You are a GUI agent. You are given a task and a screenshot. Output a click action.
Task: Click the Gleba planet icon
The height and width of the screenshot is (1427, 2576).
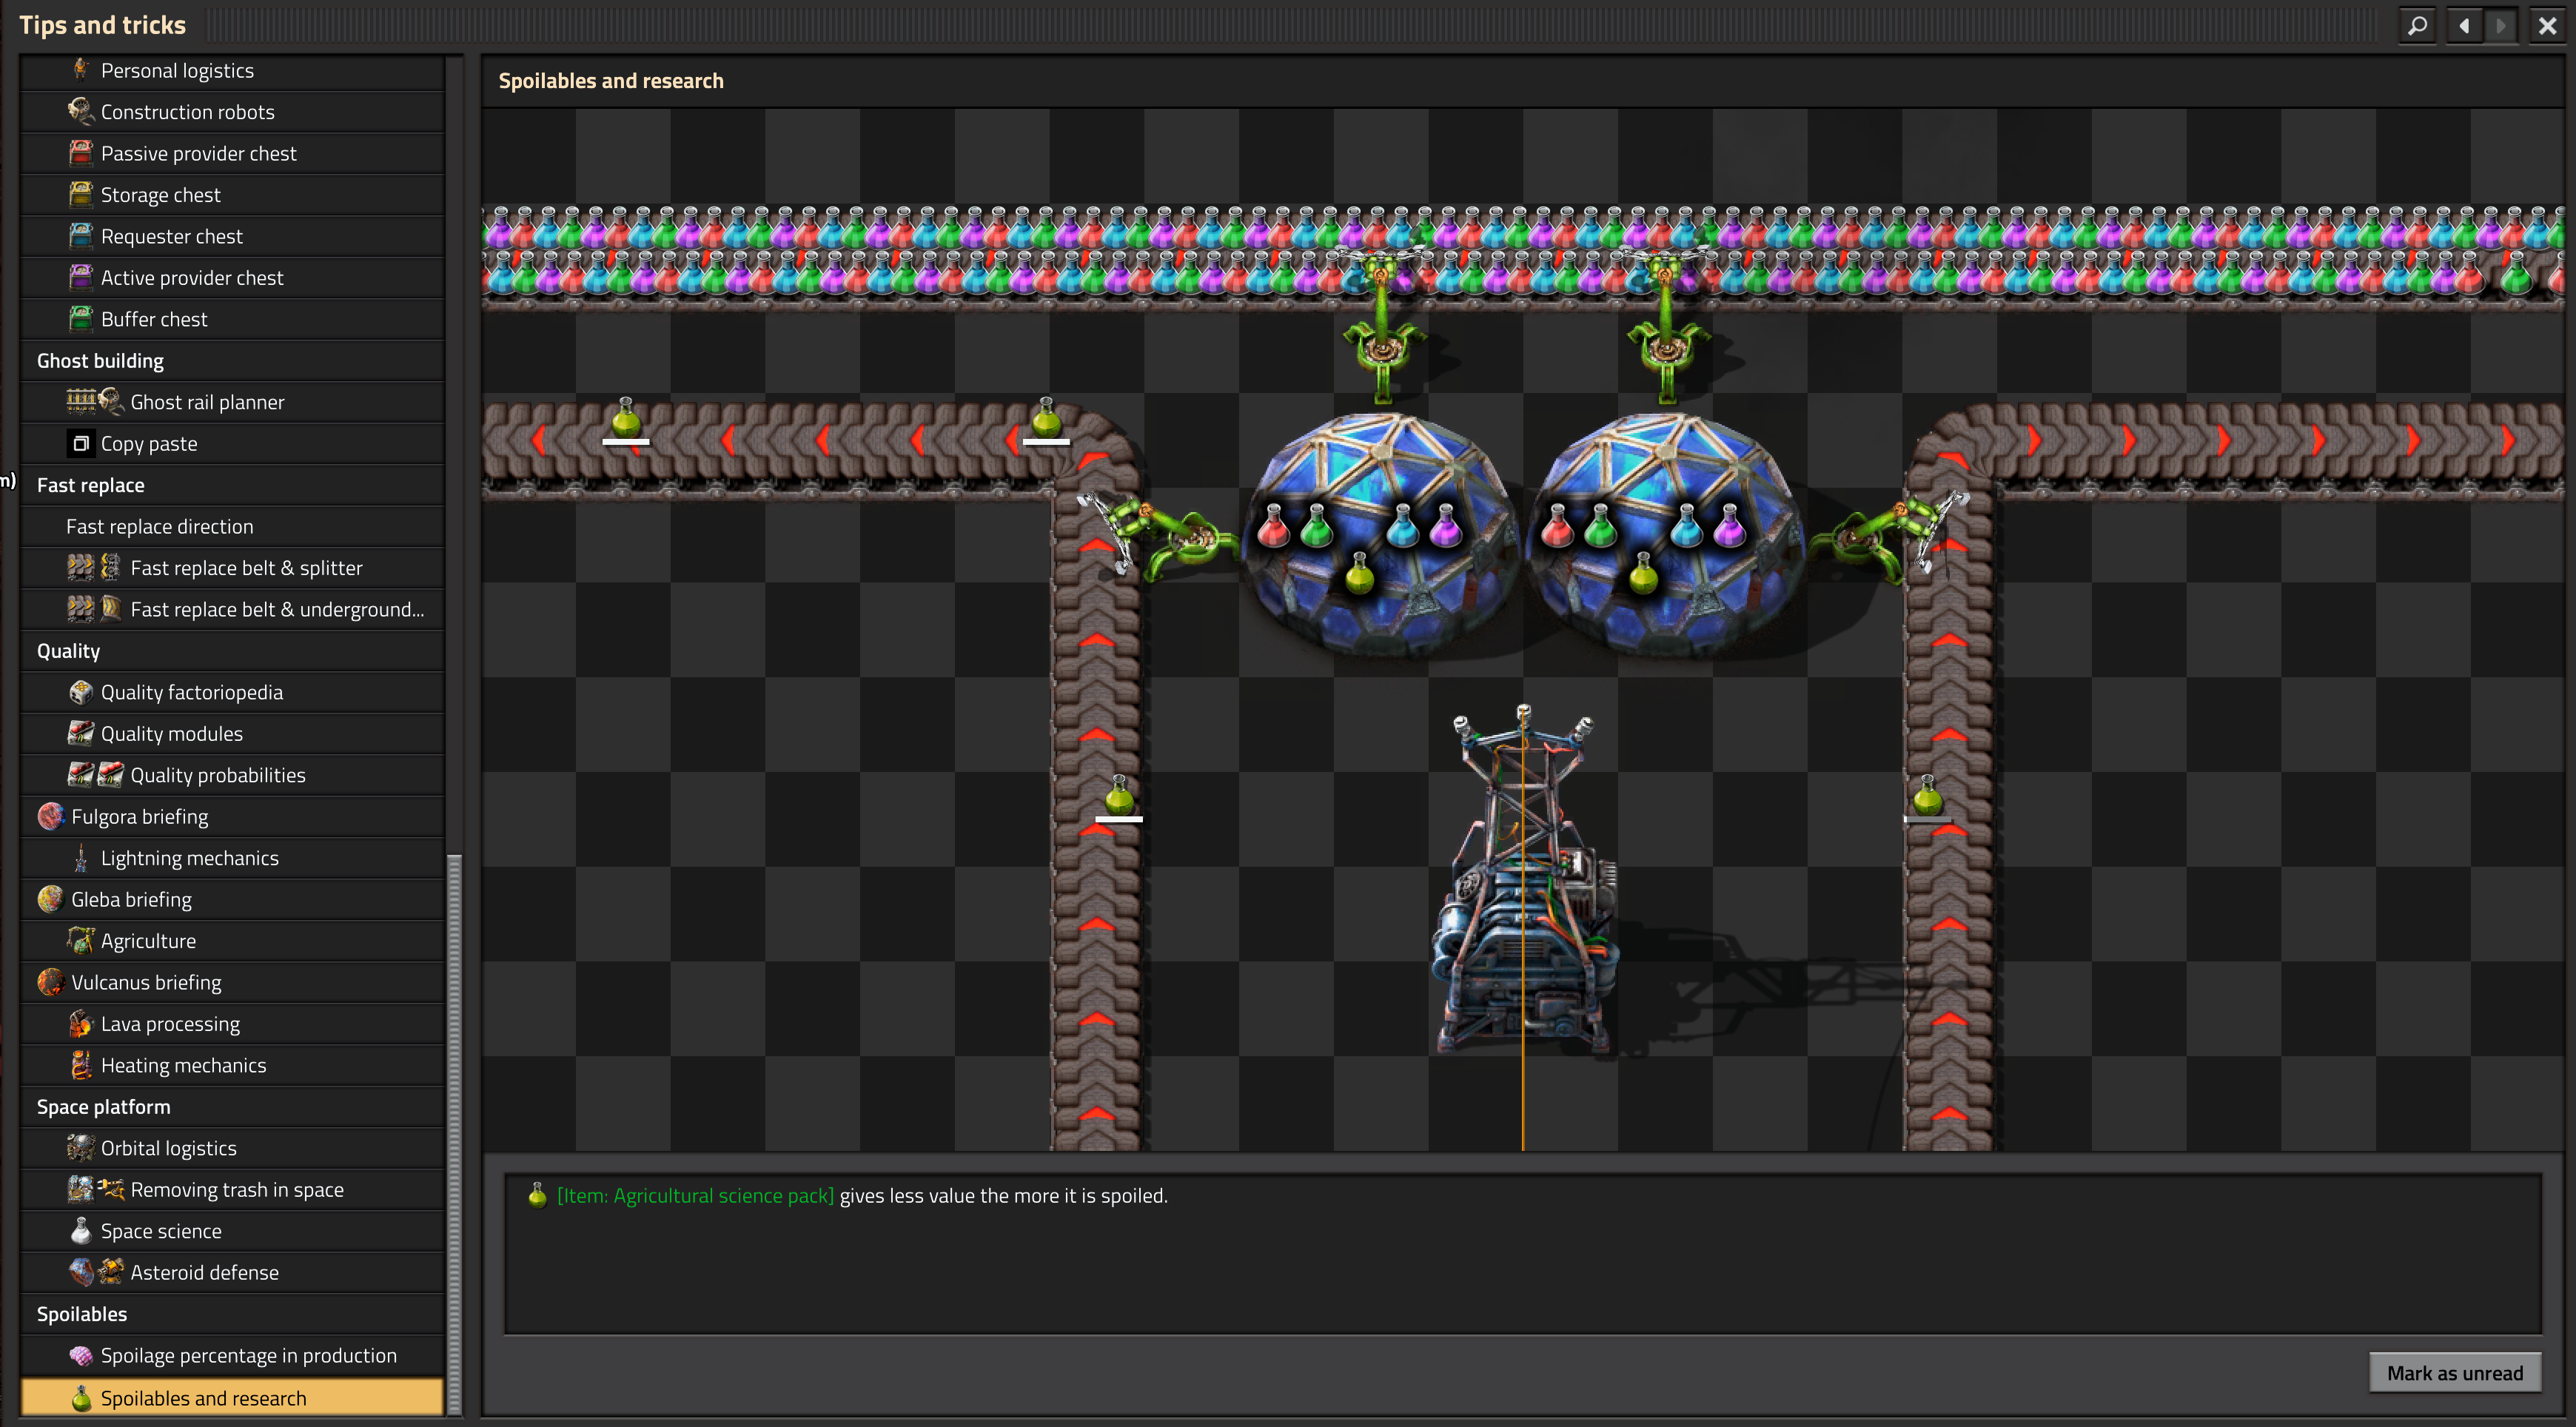(51, 899)
